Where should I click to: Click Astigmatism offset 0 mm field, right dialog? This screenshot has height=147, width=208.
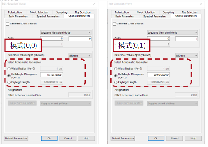[x=187, y=95]
